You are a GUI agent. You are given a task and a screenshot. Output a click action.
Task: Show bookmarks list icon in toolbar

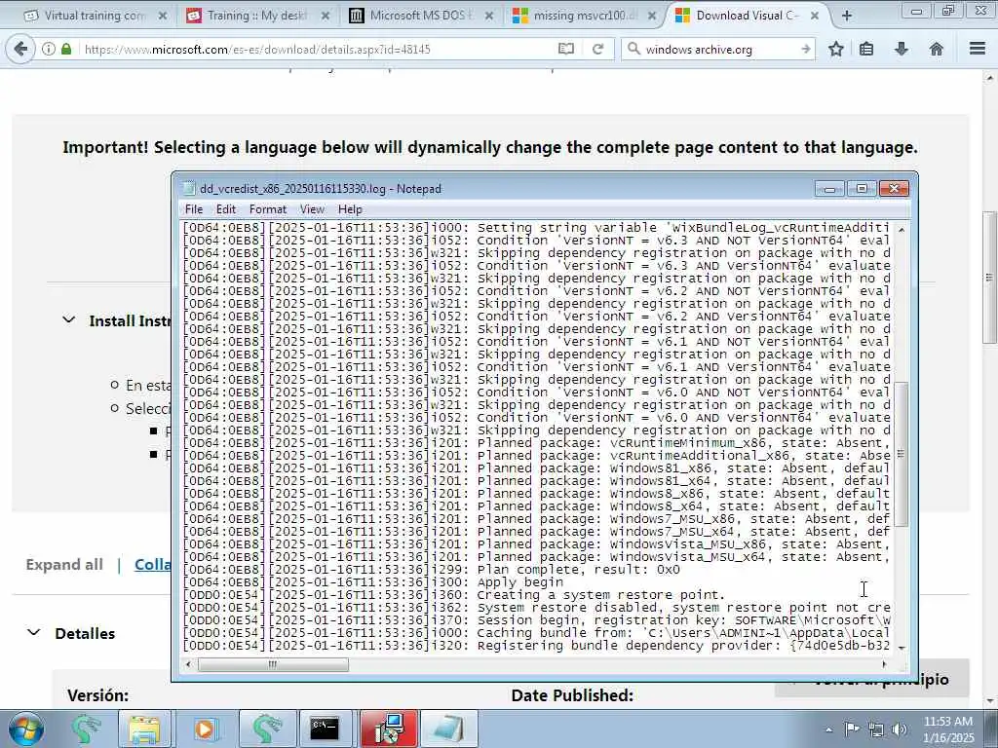(866, 49)
